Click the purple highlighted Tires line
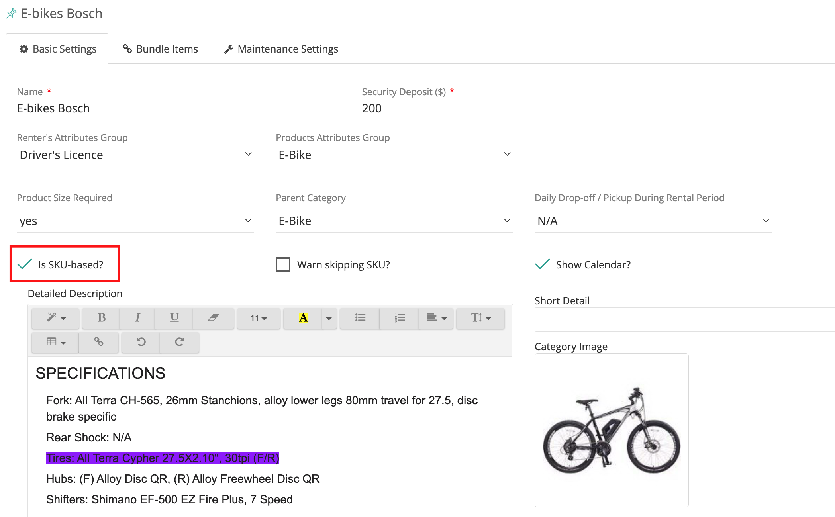Viewport: 835px width, 517px height. point(163,458)
